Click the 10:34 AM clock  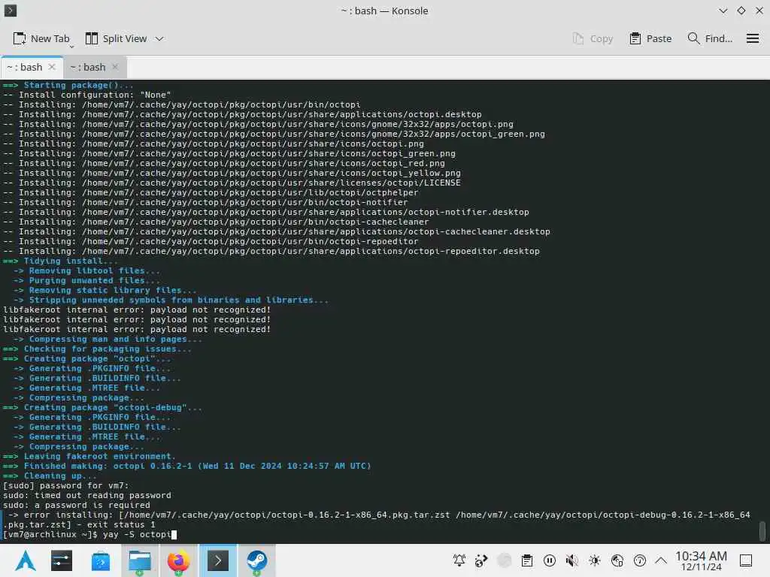701,560
